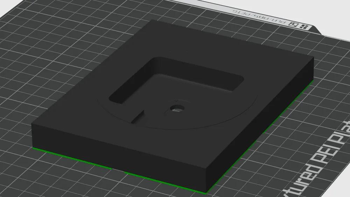Click the center hole of the model
The height and width of the screenshot is (197, 350).
coord(177,108)
